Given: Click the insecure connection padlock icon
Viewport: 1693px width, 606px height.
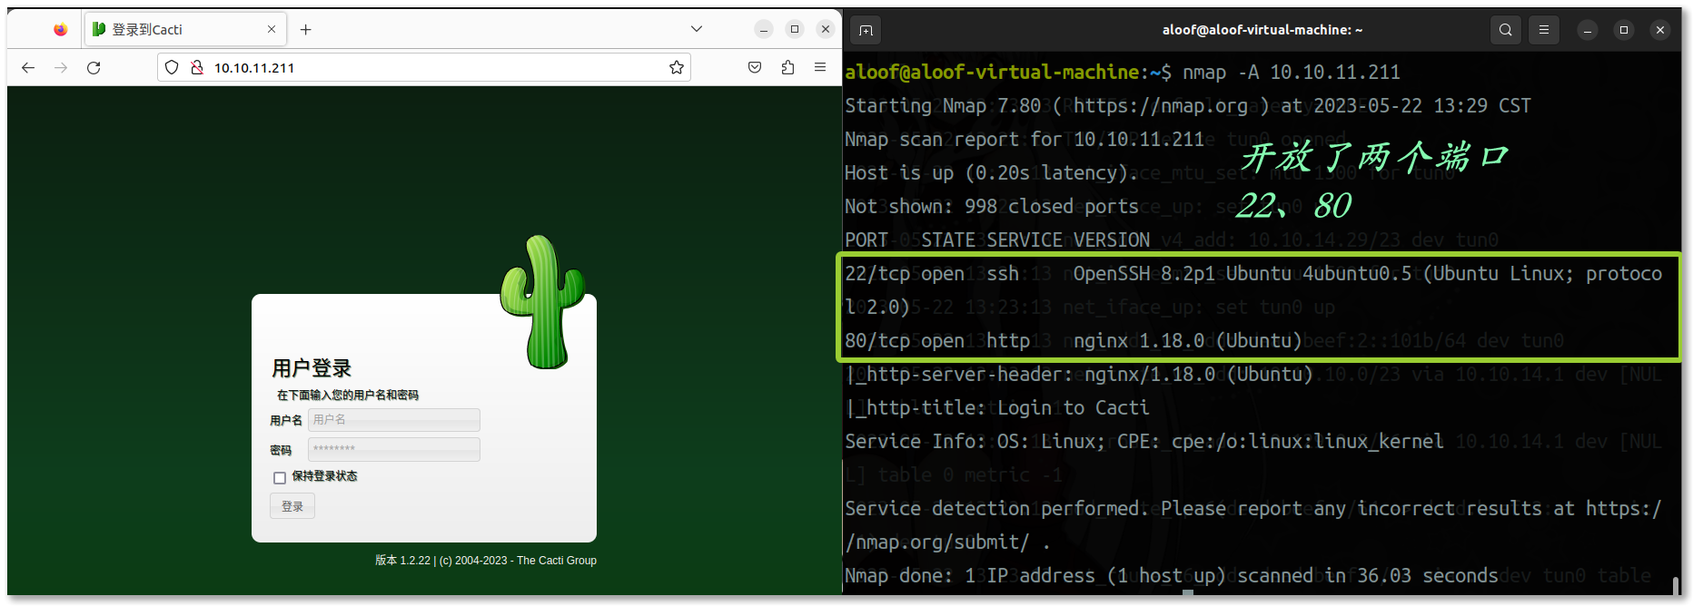Looking at the screenshot, I should click(196, 68).
